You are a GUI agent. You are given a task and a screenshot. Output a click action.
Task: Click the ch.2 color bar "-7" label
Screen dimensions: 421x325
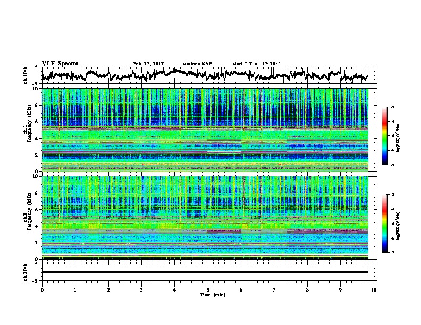pyautogui.click(x=392, y=252)
